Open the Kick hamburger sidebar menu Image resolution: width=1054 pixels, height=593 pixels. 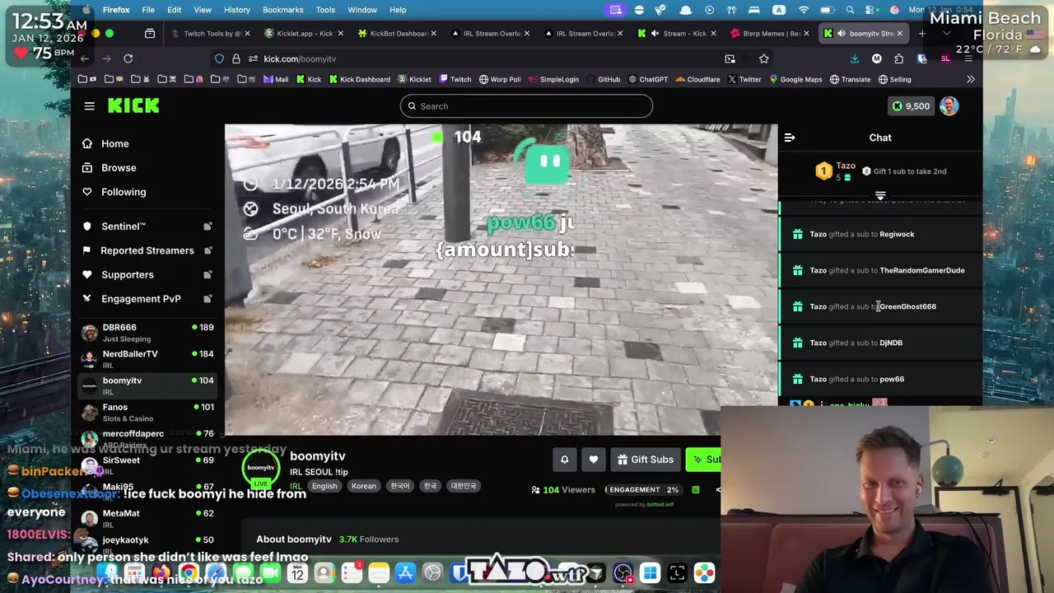(x=89, y=105)
